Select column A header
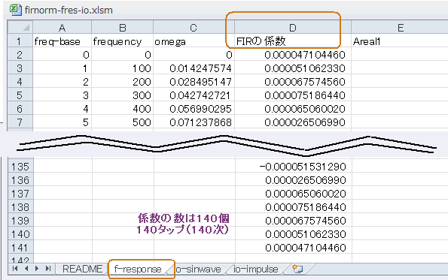The width and height of the screenshot is (448, 280). 62,27
